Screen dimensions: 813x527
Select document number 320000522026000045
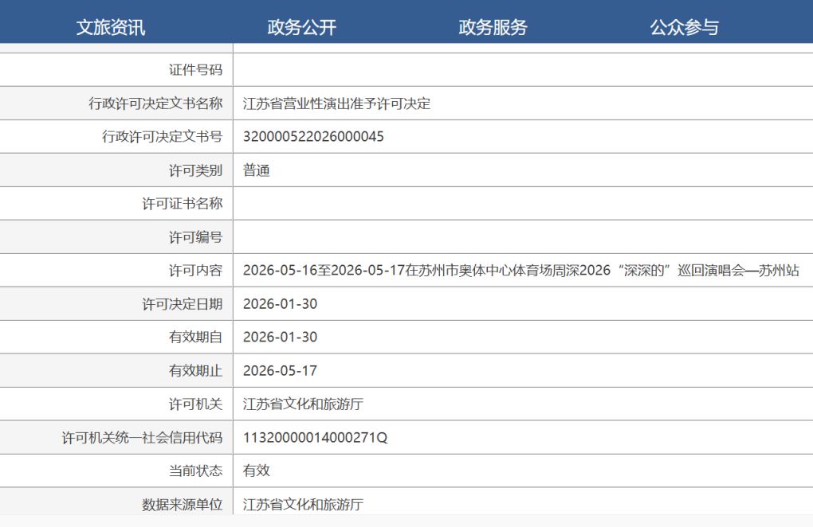click(313, 137)
